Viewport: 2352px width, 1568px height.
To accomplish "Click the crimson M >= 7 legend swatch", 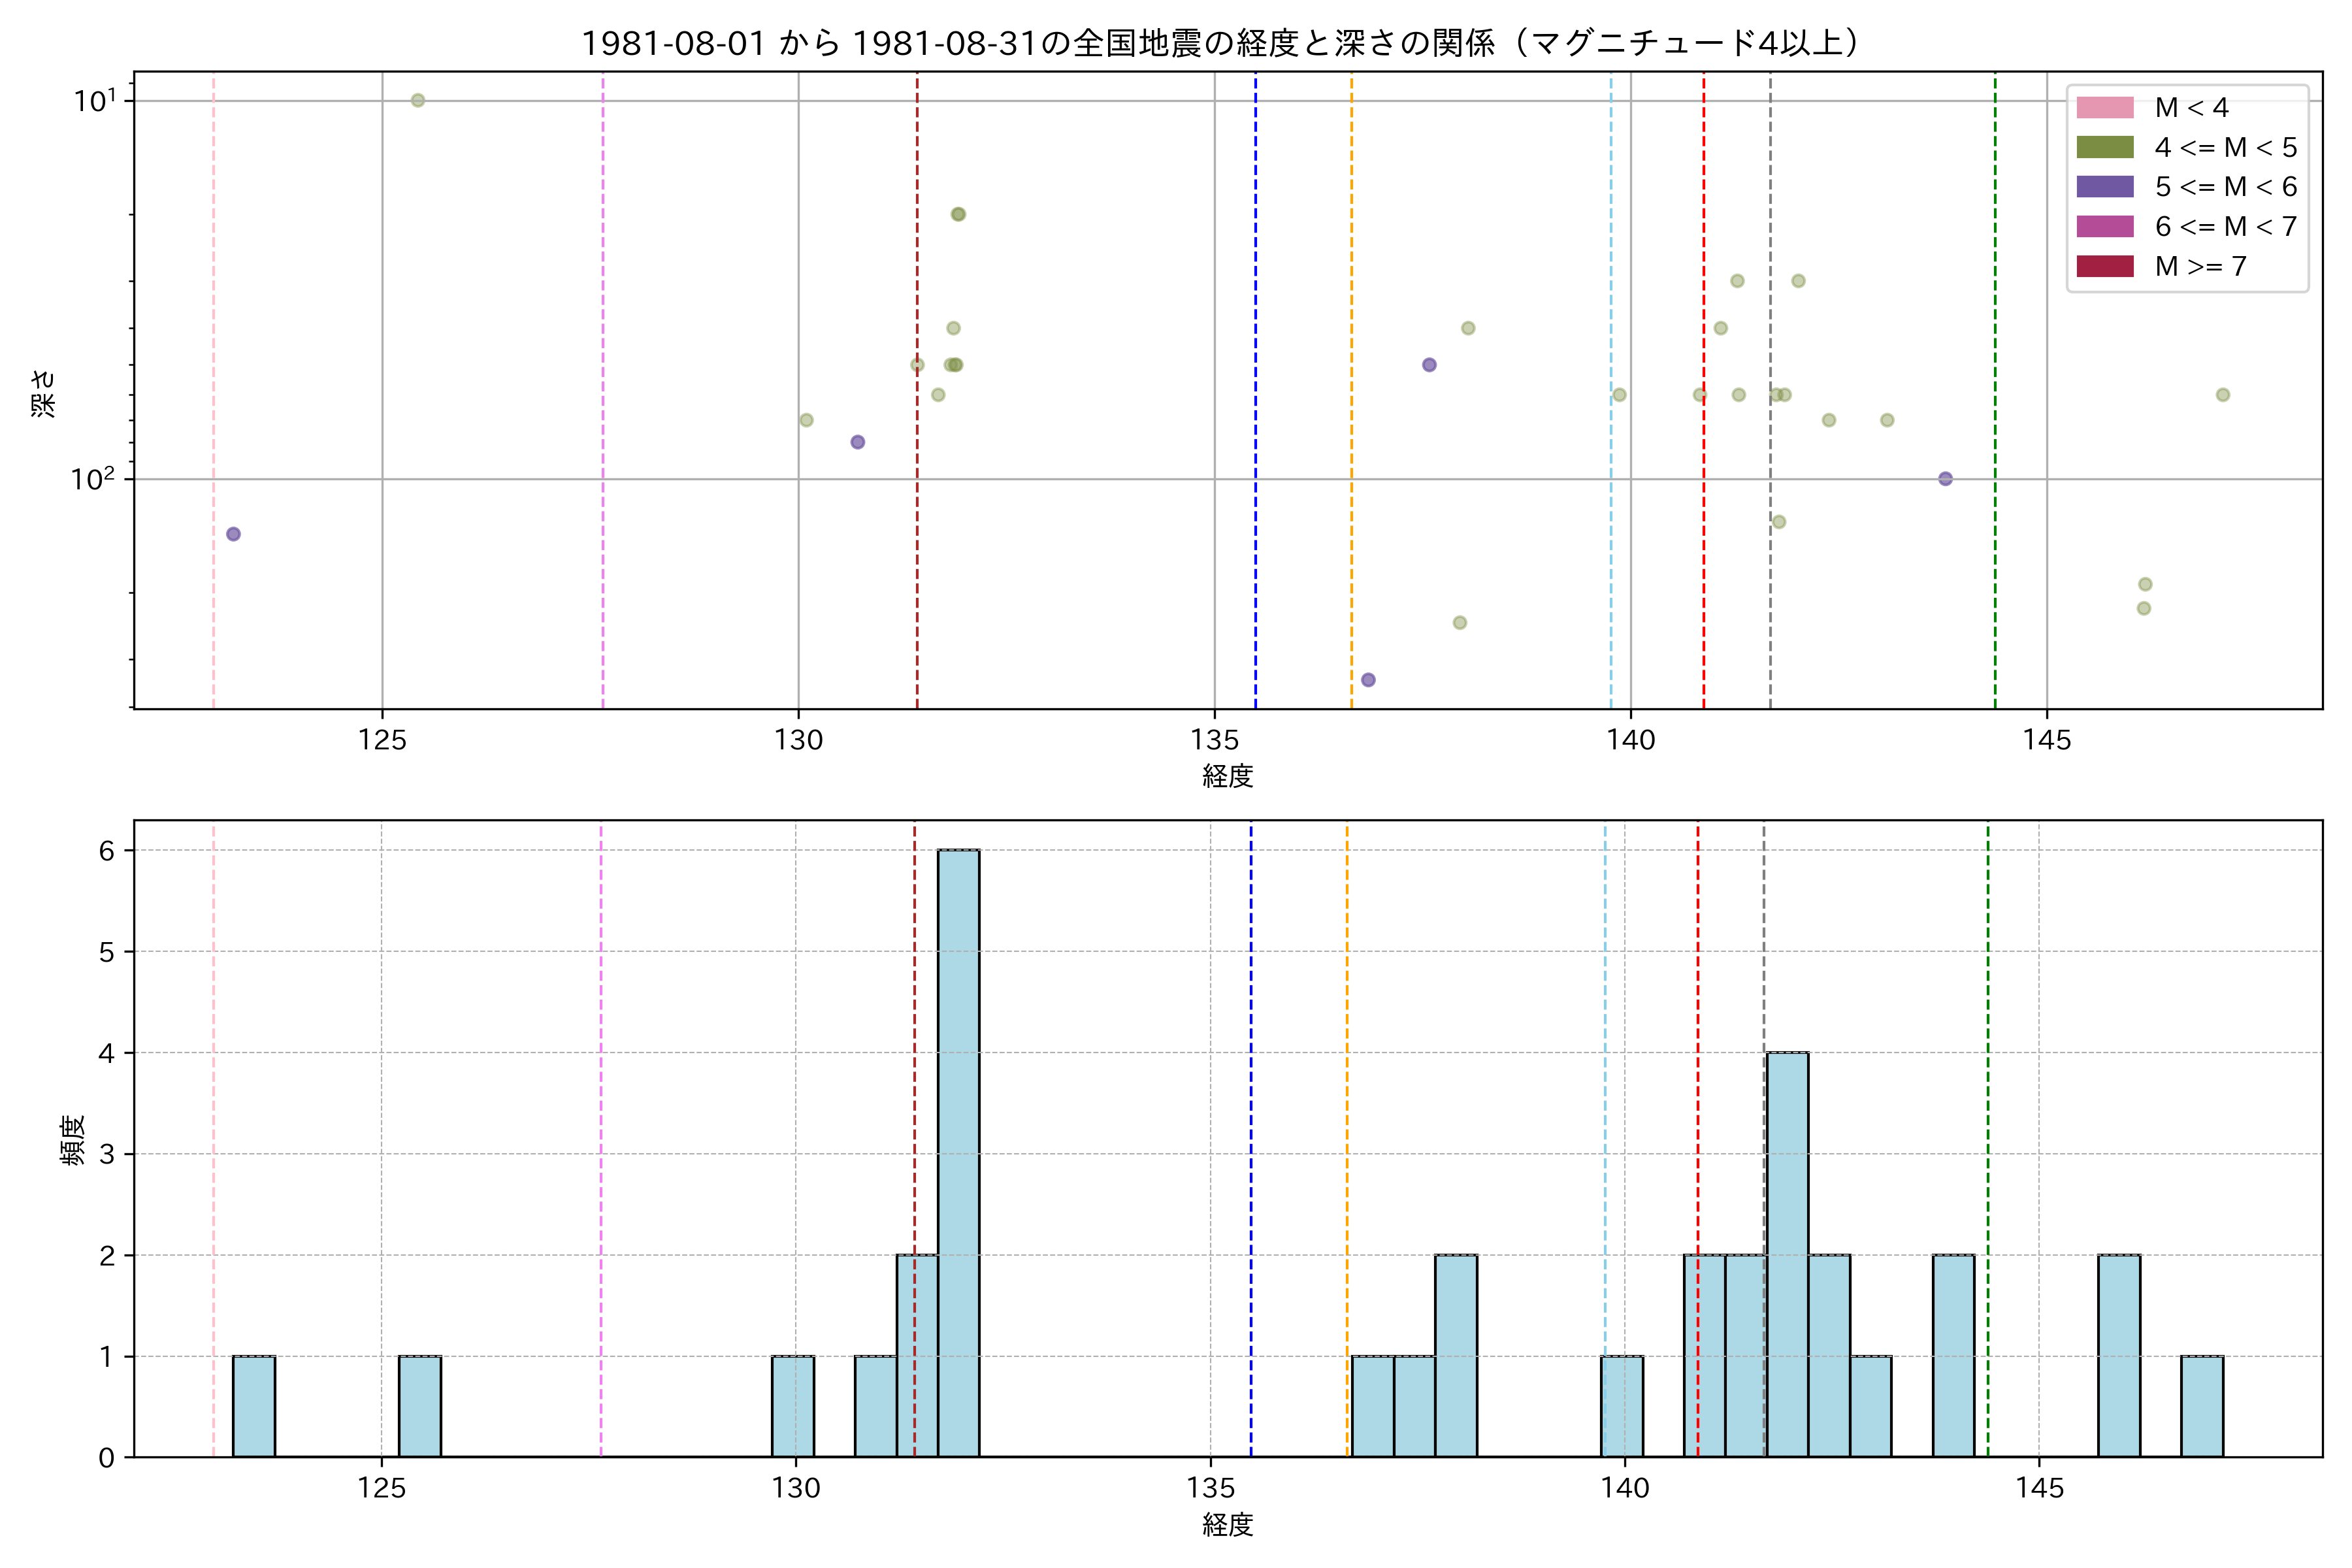I will pos(2104,266).
